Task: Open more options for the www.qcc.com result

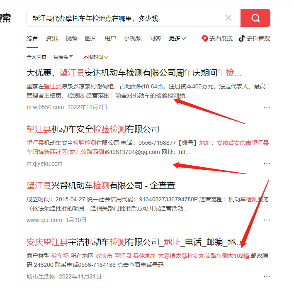Action: pyautogui.click(x=267, y=220)
